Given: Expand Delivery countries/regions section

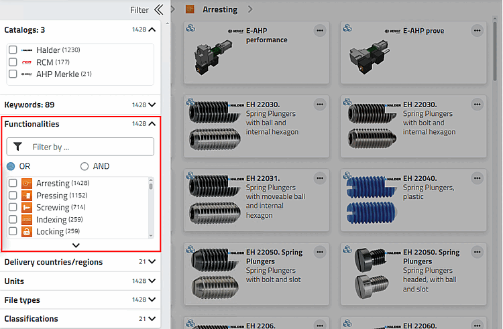Looking at the screenshot, I should [152, 262].
